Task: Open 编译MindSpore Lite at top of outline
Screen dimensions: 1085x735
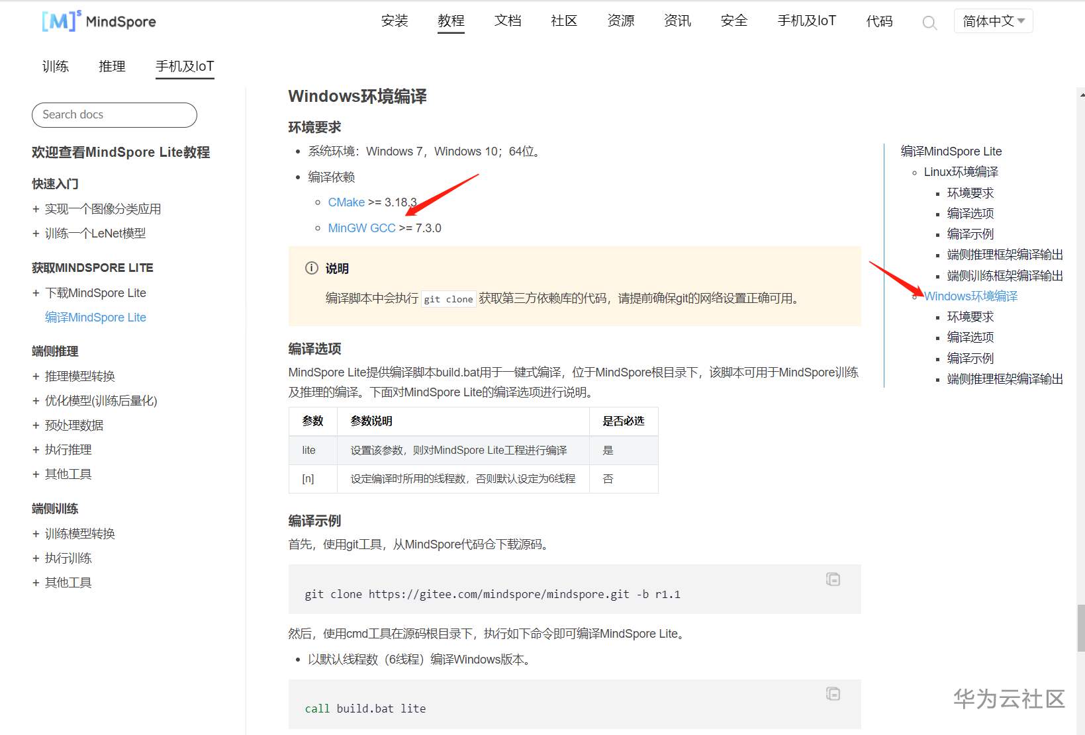Action: click(951, 151)
